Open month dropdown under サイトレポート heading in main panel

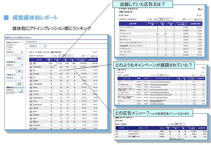click(38, 46)
